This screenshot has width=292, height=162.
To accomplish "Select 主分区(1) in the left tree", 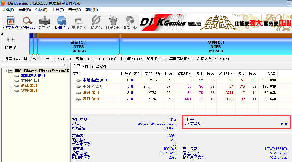I will tap(30, 81).
